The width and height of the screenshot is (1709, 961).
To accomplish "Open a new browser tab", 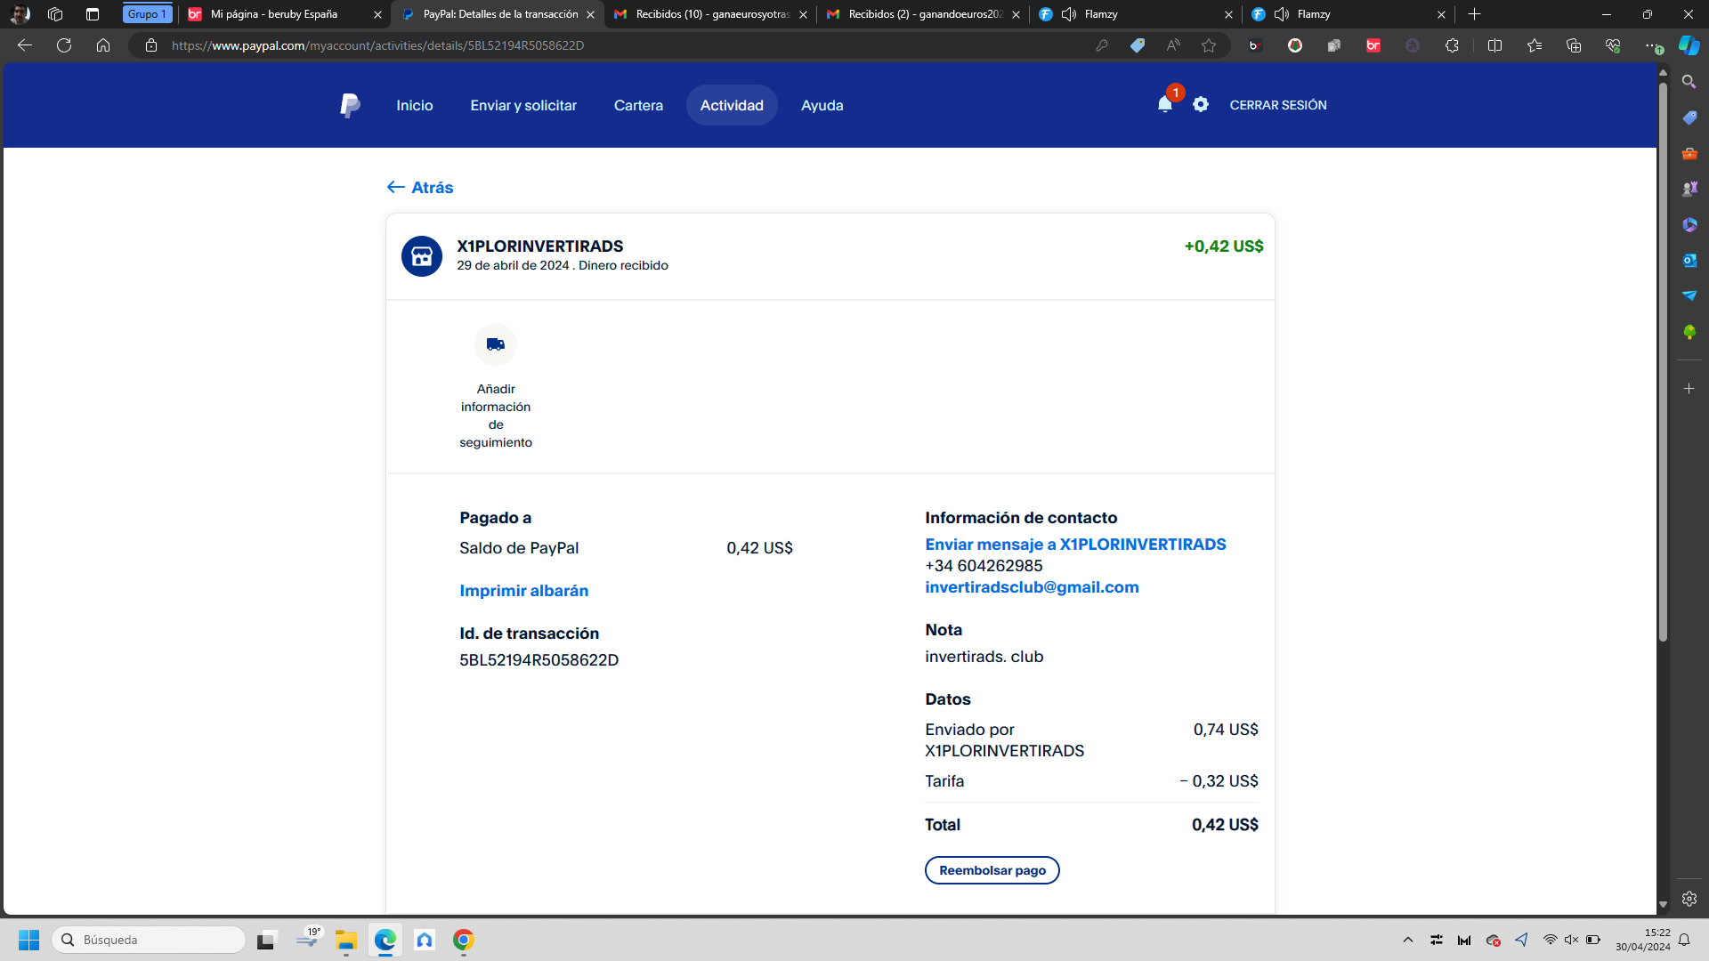I will [1475, 14].
